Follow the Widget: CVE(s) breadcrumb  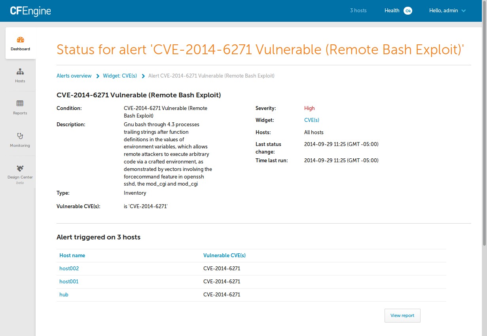click(x=120, y=76)
